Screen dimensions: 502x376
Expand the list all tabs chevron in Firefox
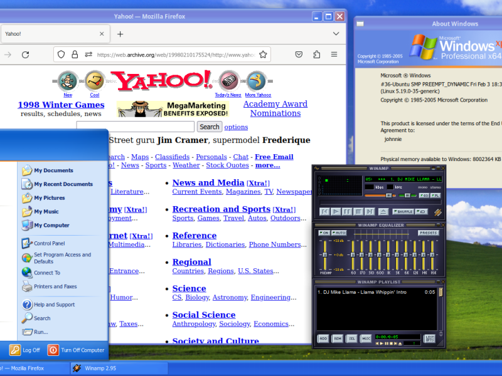pos(336,34)
